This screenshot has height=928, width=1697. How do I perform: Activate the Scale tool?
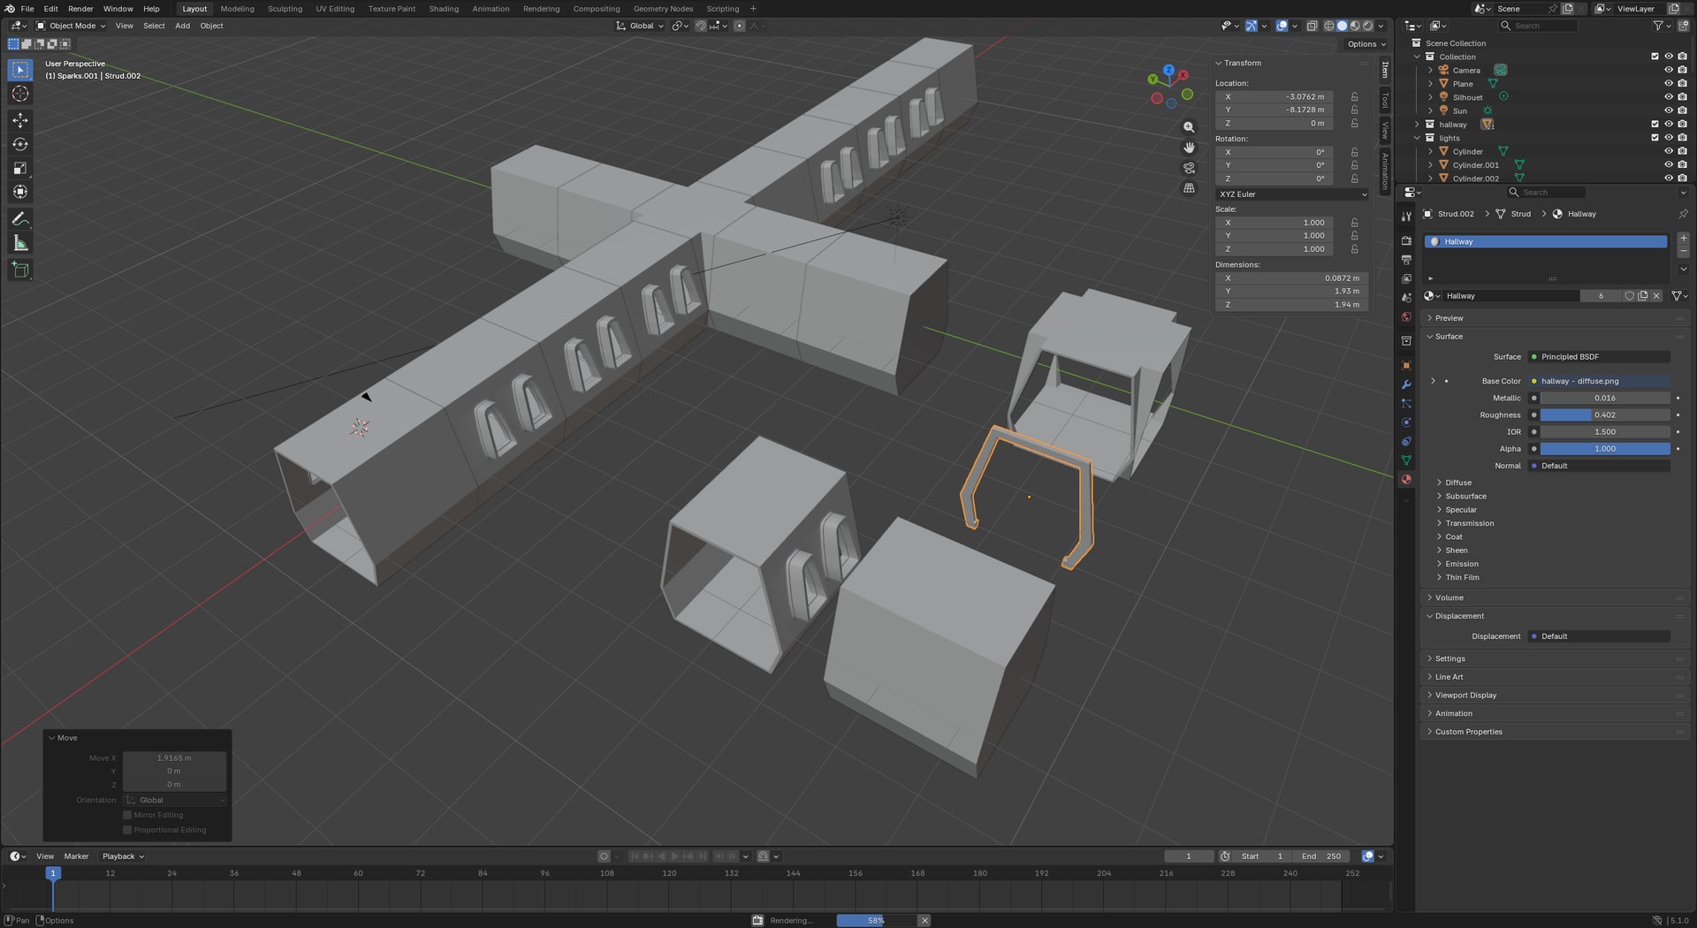[x=20, y=168]
